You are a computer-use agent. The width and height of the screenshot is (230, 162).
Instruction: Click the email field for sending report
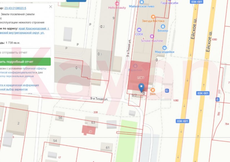point(25,52)
